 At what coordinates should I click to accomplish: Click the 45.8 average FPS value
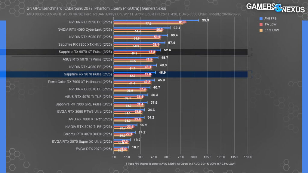point(161,80)
